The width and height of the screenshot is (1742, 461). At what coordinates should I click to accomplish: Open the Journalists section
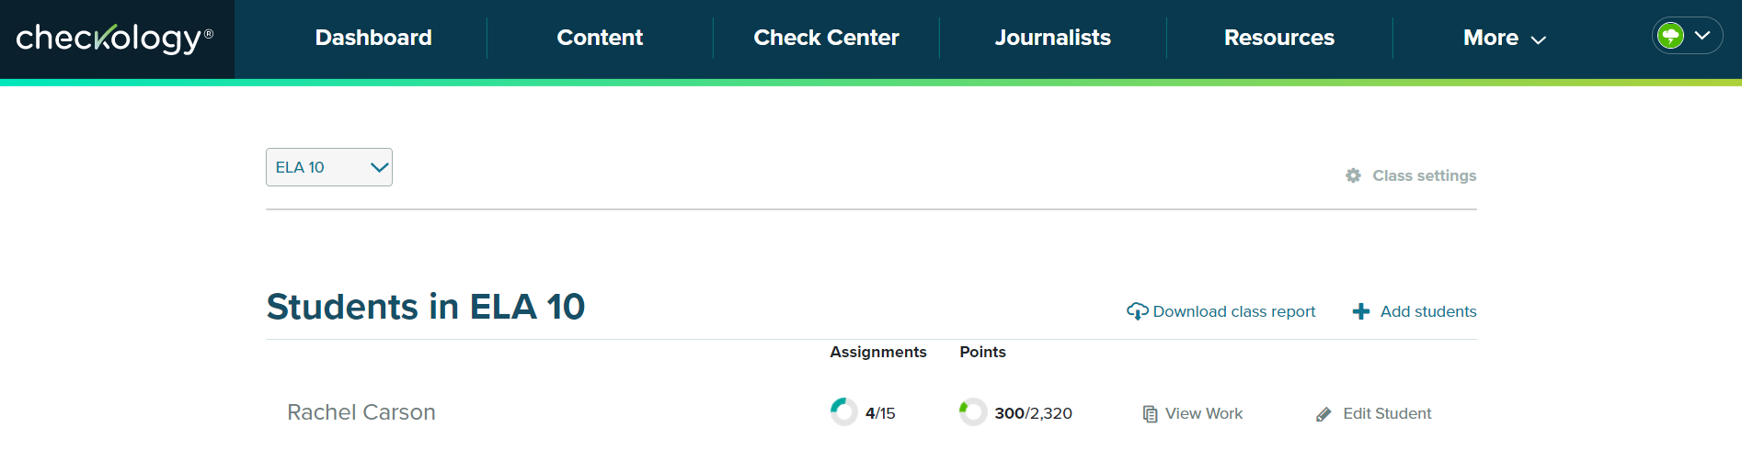click(x=1053, y=38)
